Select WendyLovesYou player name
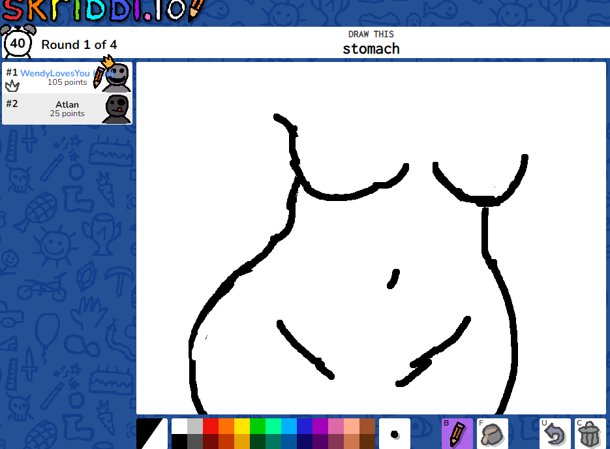 [x=55, y=73]
